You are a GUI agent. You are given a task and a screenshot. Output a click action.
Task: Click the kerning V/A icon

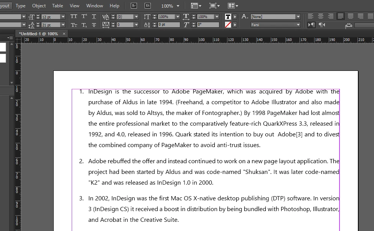(105, 17)
